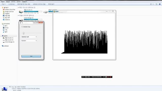
Task: Click the recorder bar logo icon
Action: point(83,77)
